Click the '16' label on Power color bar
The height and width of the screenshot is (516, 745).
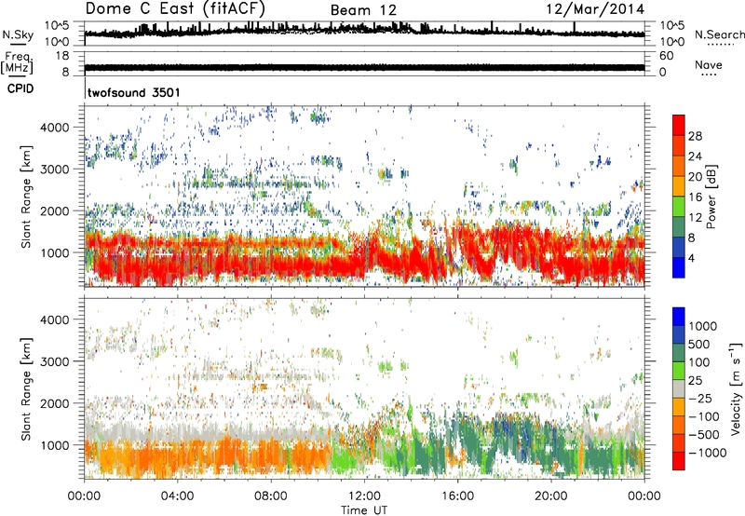[x=695, y=197]
